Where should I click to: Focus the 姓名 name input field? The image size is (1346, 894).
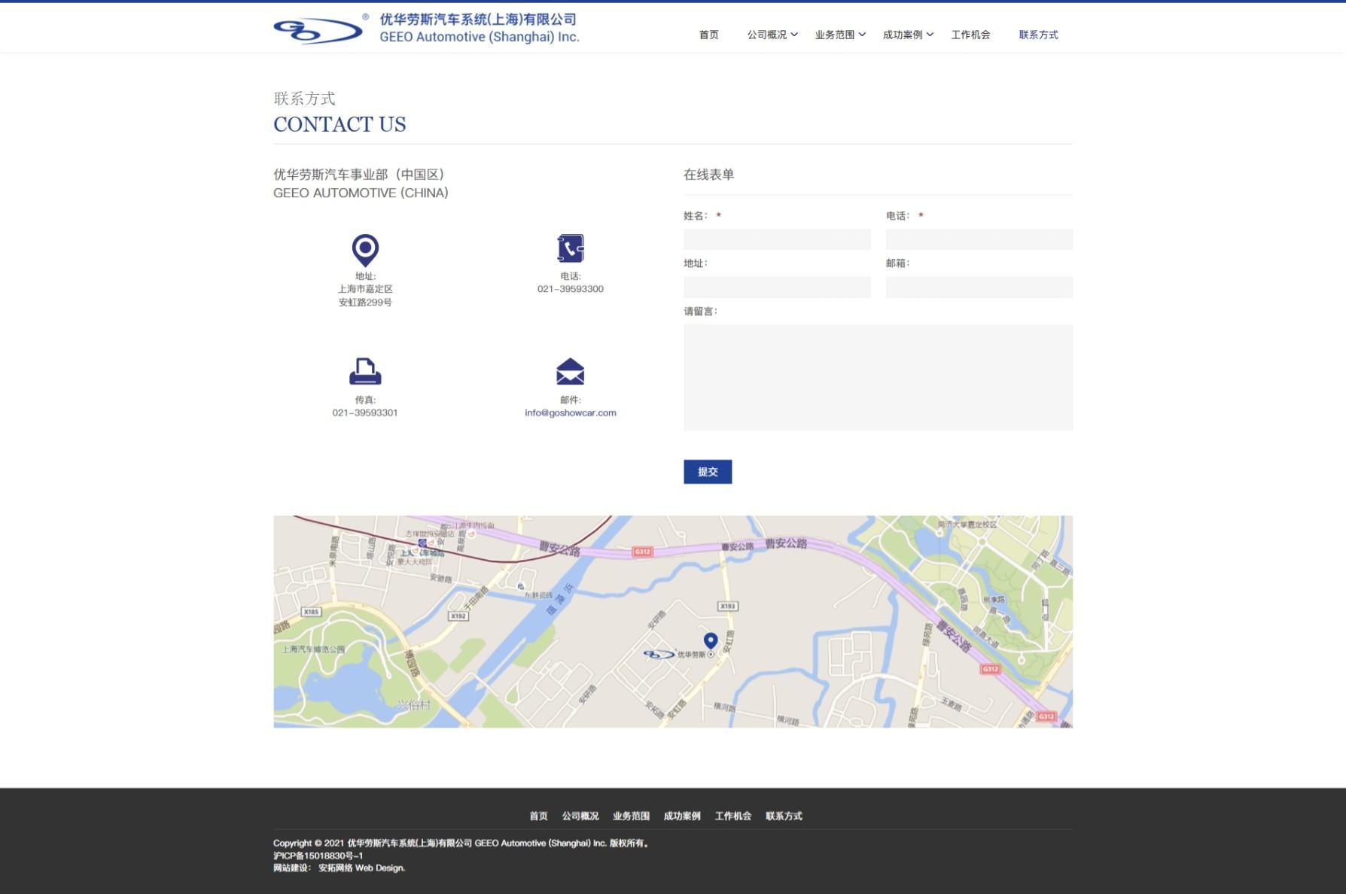point(777,239)
